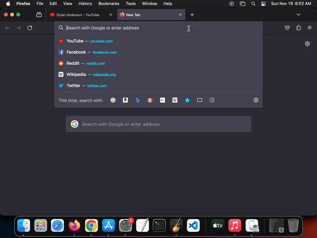Select Facebook facebook.com suggestion
The height and width of the screenshot is (238, 317).
point(158,52)
